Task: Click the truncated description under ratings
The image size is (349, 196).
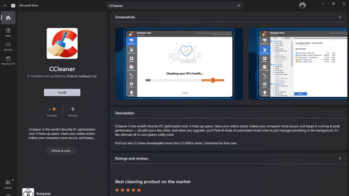Action: pos(62,134)
